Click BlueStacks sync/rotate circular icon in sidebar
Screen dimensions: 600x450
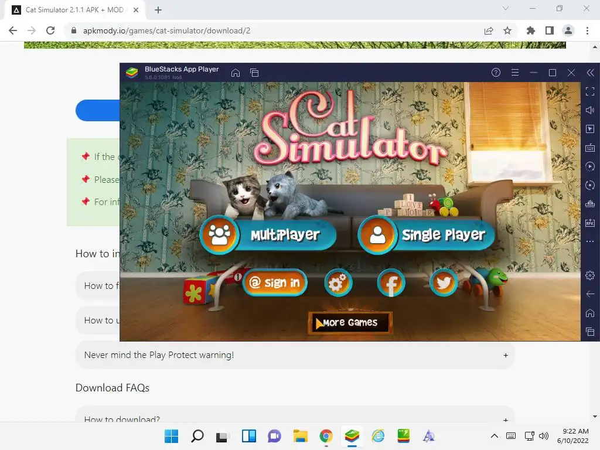(x=590, y=185)
